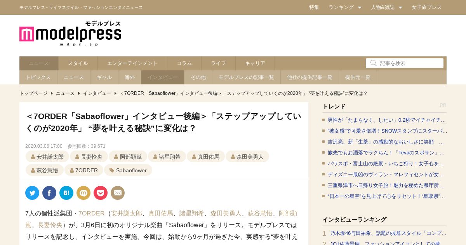Open モデルプレスの記事一覧 sub-tab
Image resolution: width=466 pixels, height=245 pixels.
(246, 77)
